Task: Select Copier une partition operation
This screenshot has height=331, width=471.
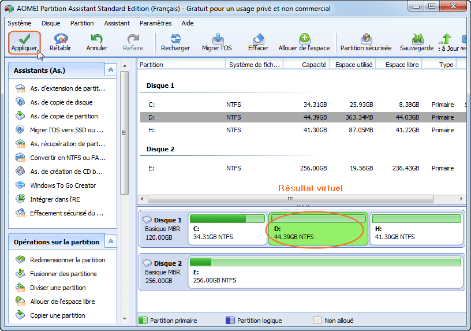Action: pyautogui.click(x=50, y=315)
